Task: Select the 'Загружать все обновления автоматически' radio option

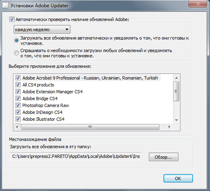Action: click(17, 40)
